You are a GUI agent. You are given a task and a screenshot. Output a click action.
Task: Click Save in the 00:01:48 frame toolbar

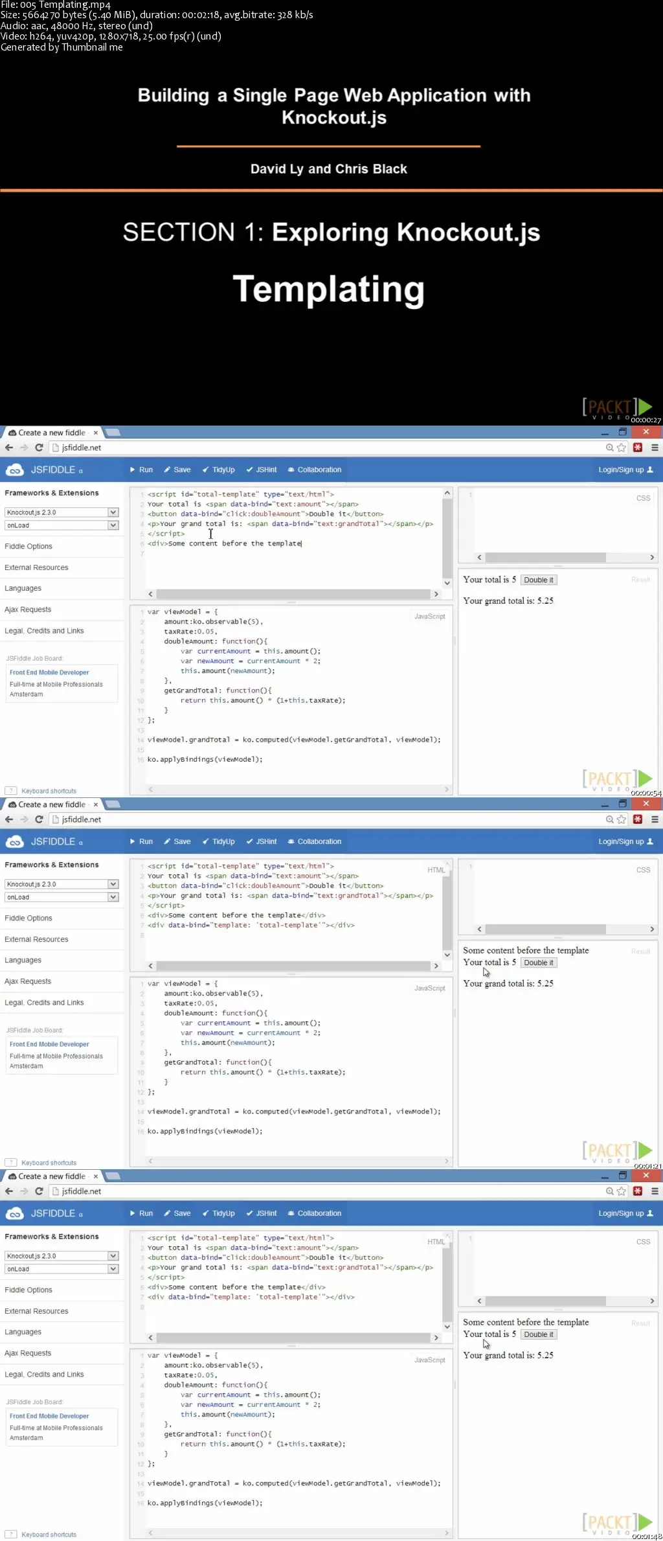(x=177, y=1213)
